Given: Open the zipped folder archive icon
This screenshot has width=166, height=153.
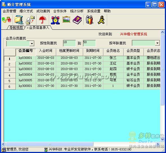Looking at the screenshot, I should 19,20.
